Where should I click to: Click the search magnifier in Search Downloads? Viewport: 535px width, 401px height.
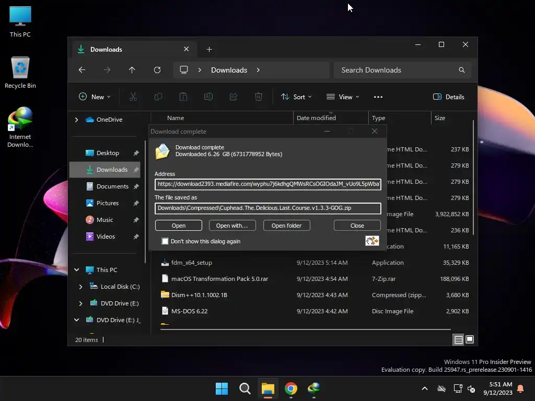[462, 70]
